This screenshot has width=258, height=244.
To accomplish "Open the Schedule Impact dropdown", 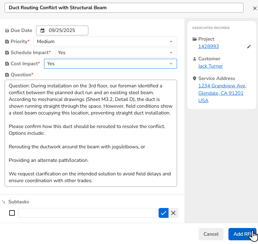I will pyautogui.click(x=116, y=53).
